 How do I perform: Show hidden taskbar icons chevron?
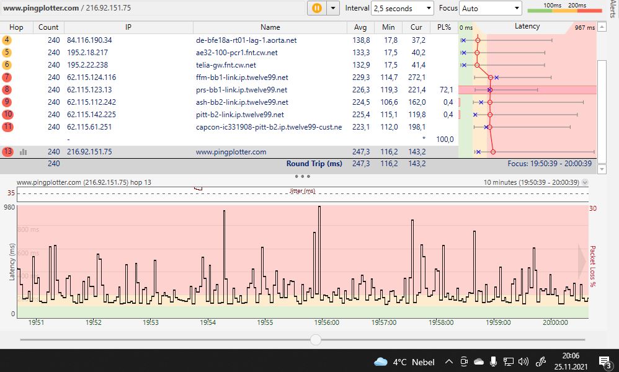(448, 361)
